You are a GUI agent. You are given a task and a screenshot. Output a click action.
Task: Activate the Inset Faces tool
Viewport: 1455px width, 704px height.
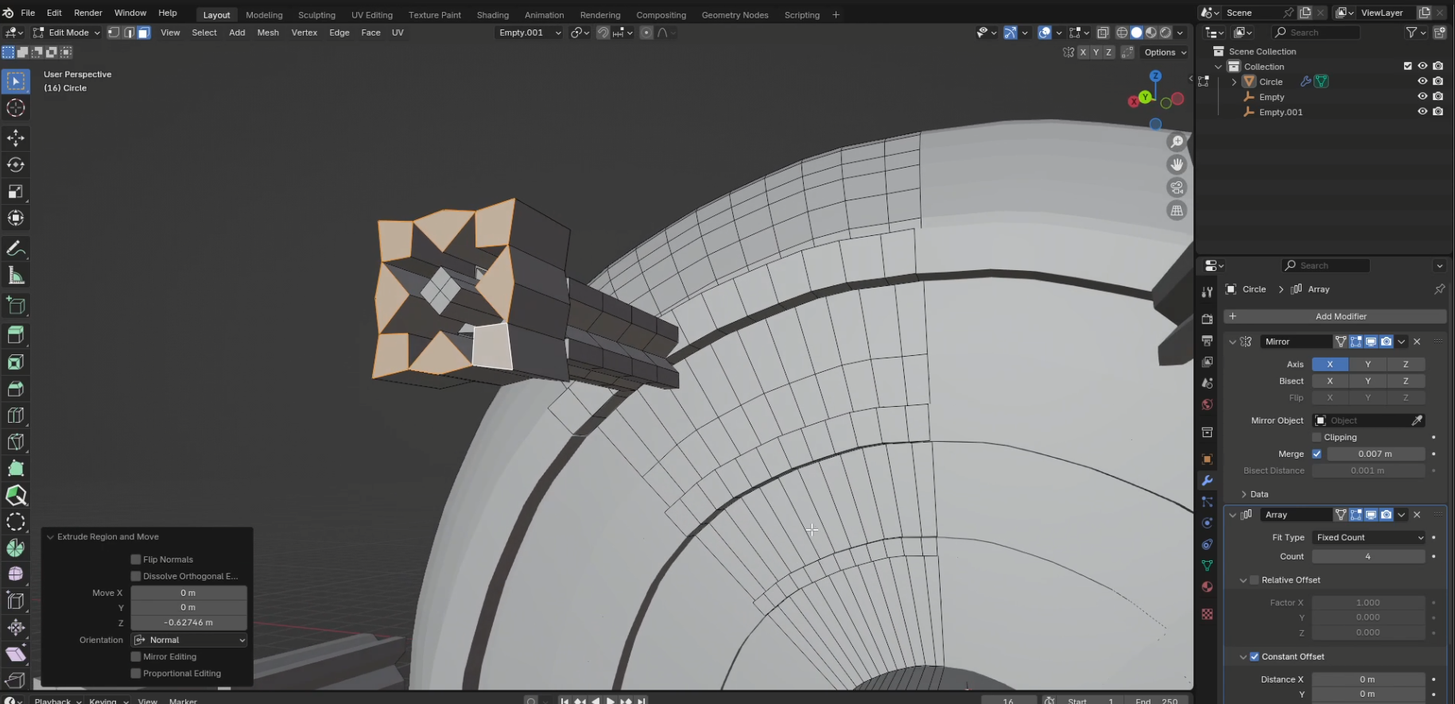(16, 362)
